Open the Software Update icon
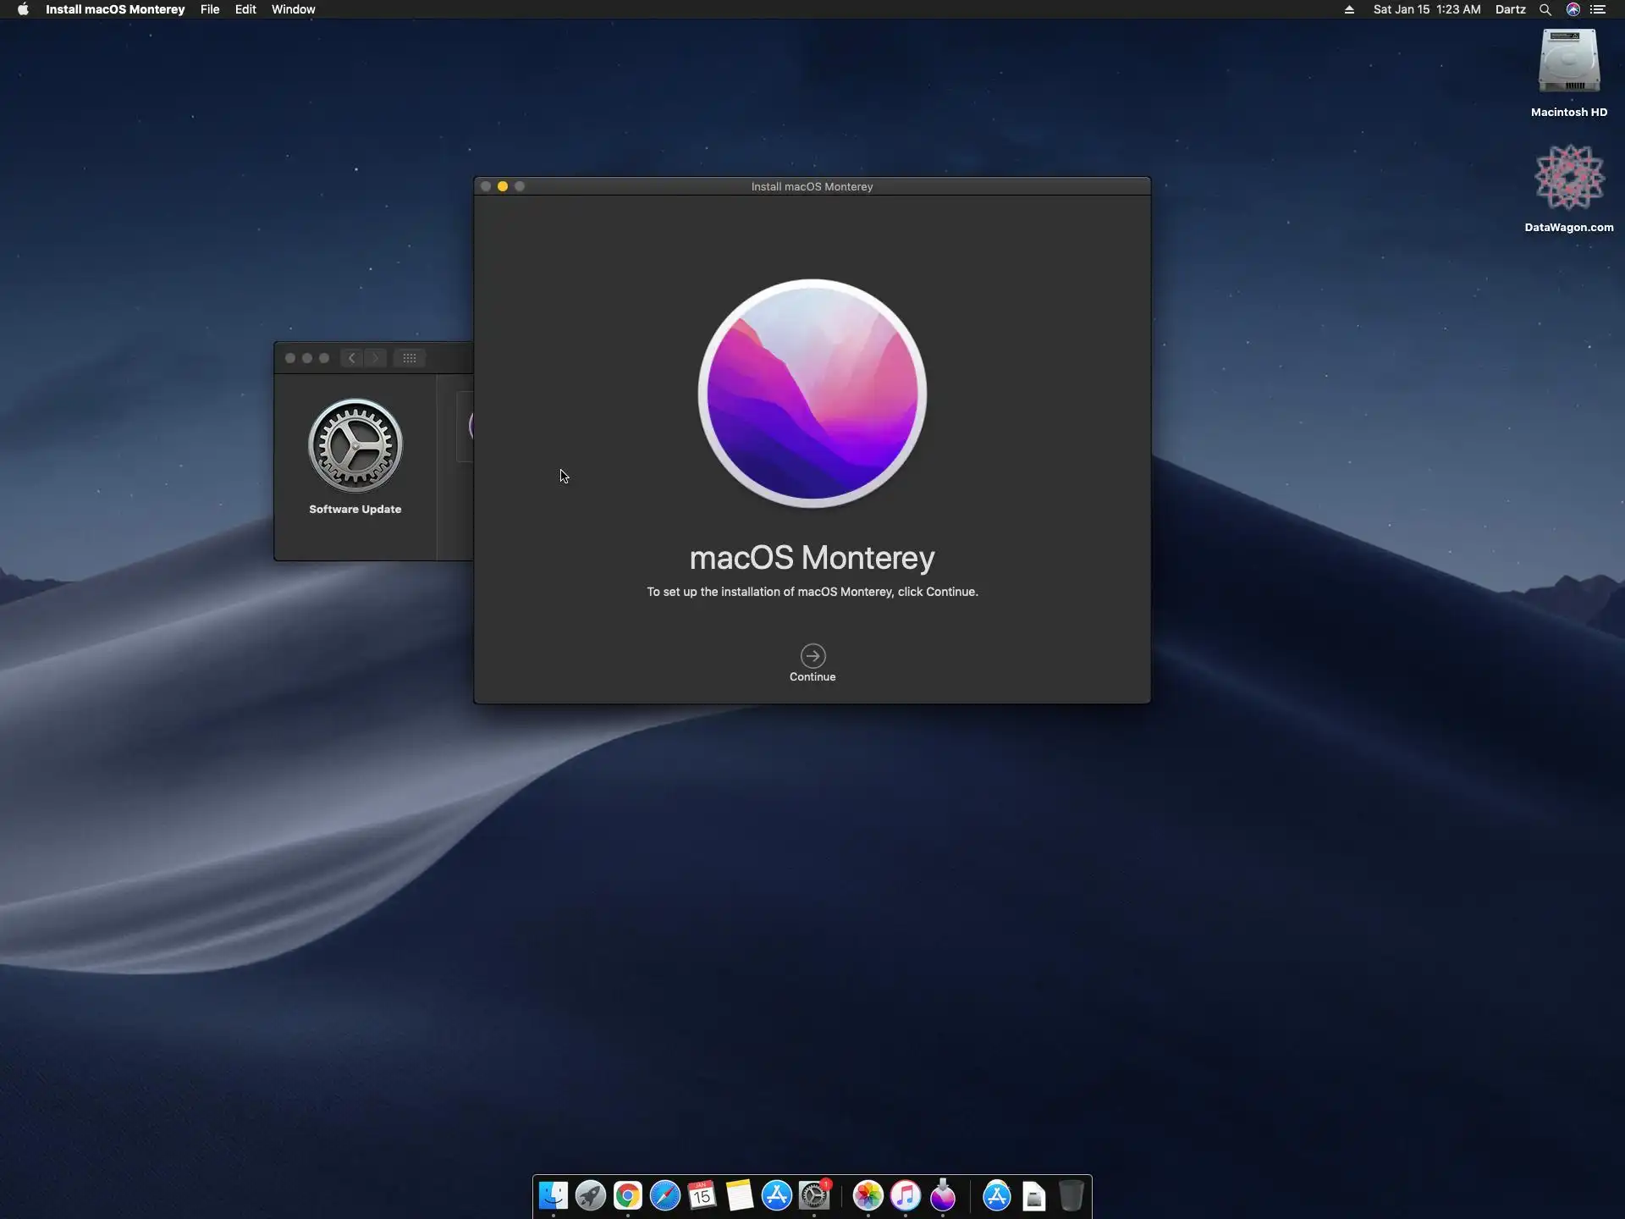This screenshot has height=1219, width=1625. [355, 446]
